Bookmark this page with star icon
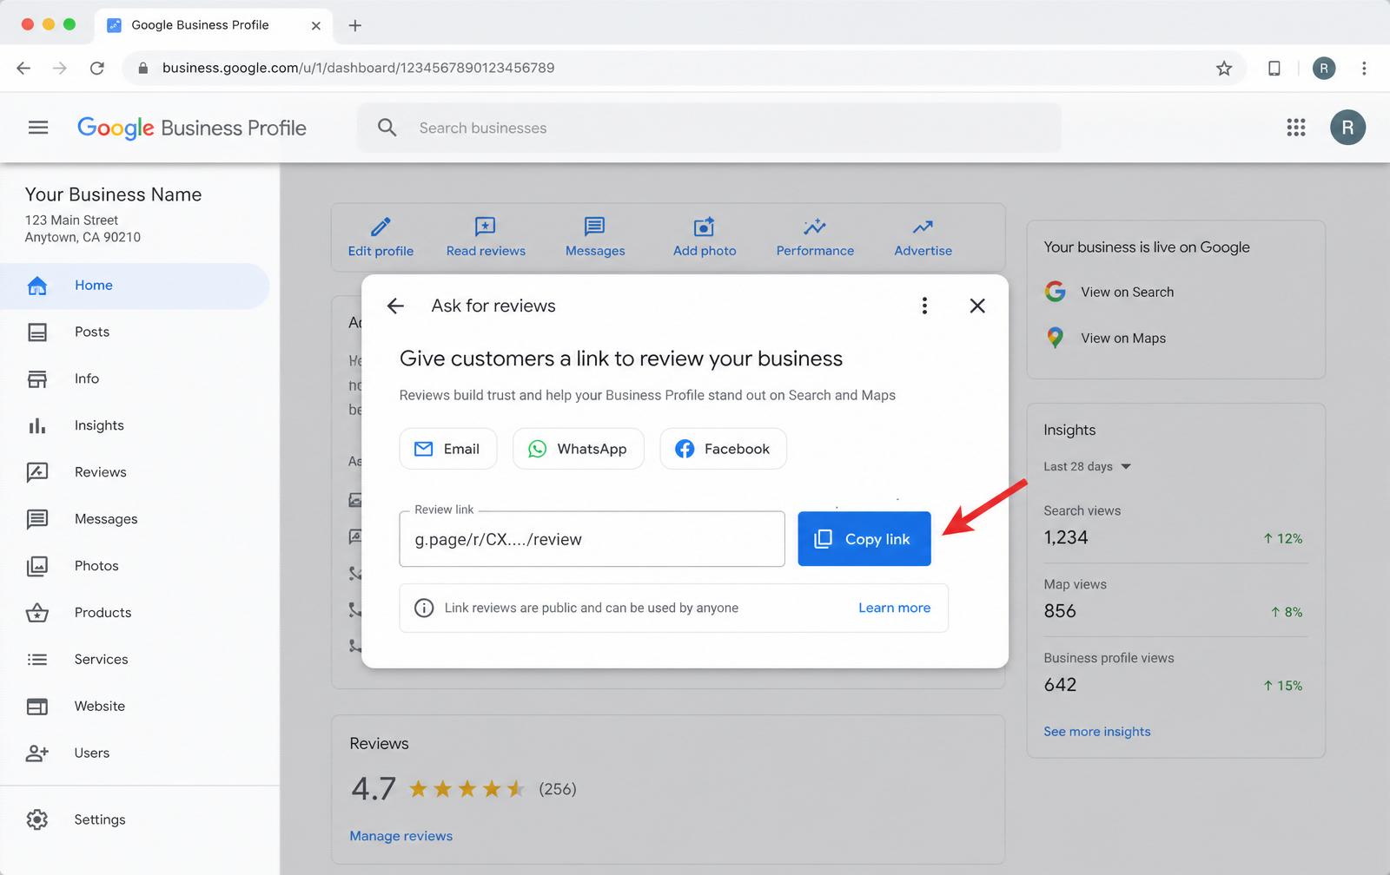 (1224, 68)
